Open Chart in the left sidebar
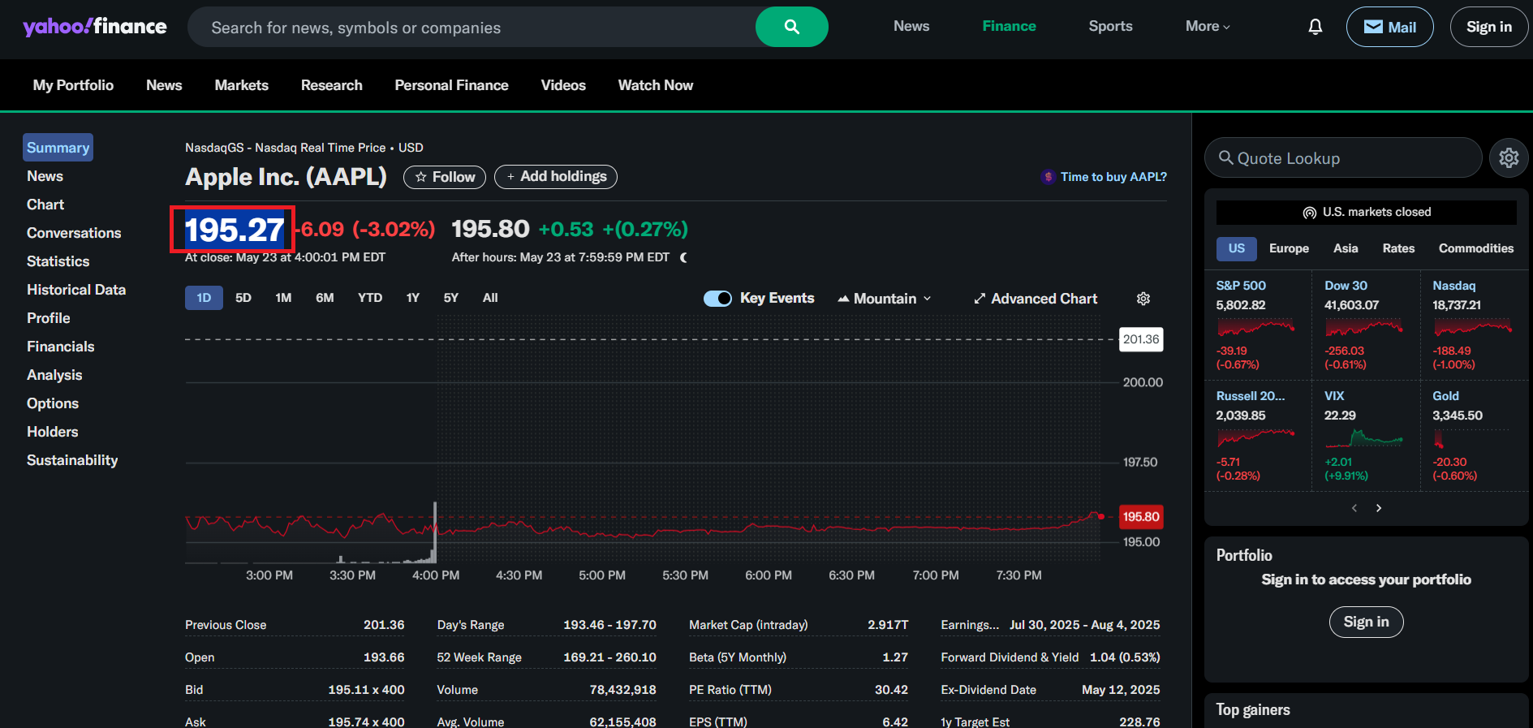The image size is (1533, 728). point(45,205)
